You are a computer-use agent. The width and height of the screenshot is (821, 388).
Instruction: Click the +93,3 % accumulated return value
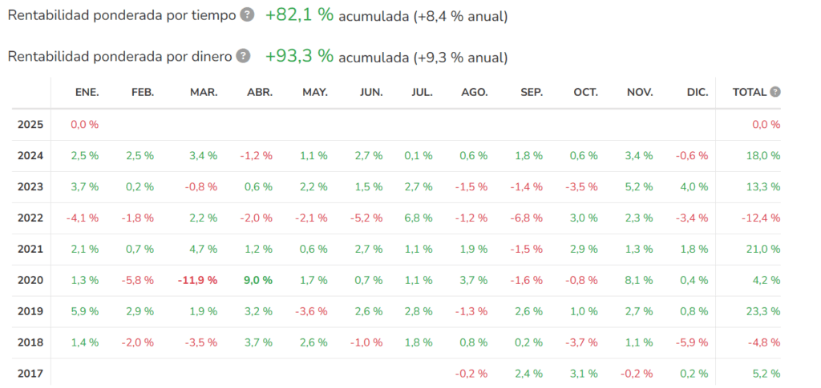pos(300,56)
